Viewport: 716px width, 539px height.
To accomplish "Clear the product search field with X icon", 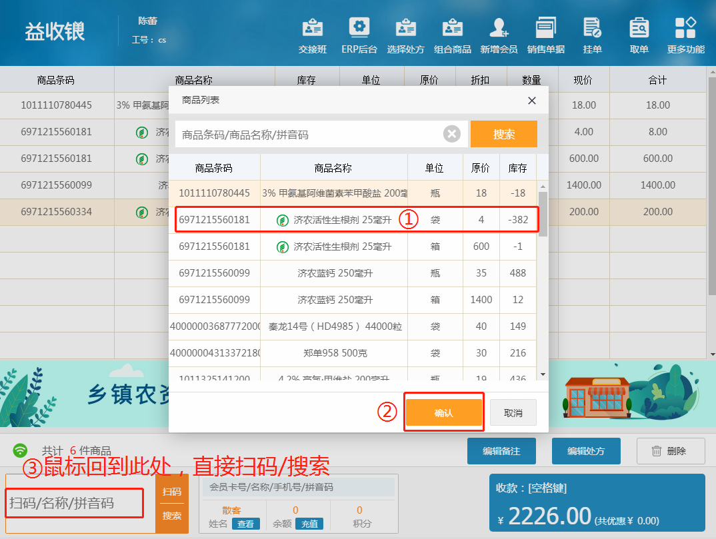I will tap(452, 135).
